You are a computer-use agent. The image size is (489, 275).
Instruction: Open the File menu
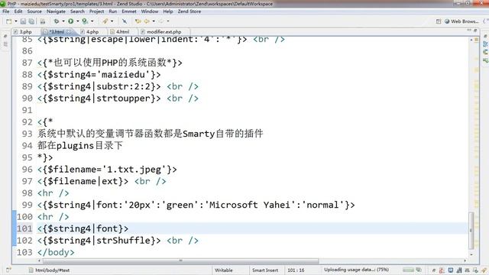click(x=6, y=11)
